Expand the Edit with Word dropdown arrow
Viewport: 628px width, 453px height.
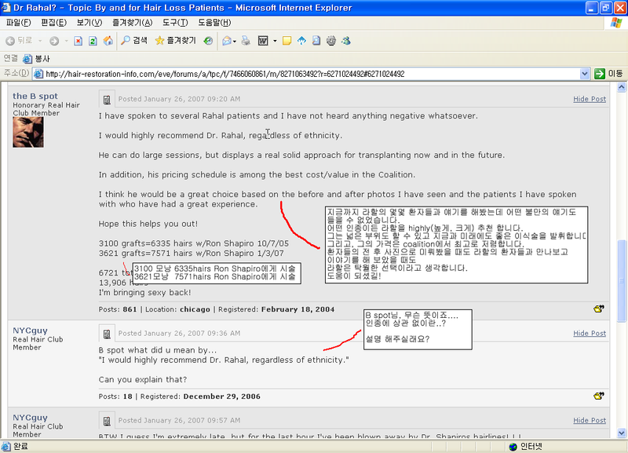click(x=275, y=41)
